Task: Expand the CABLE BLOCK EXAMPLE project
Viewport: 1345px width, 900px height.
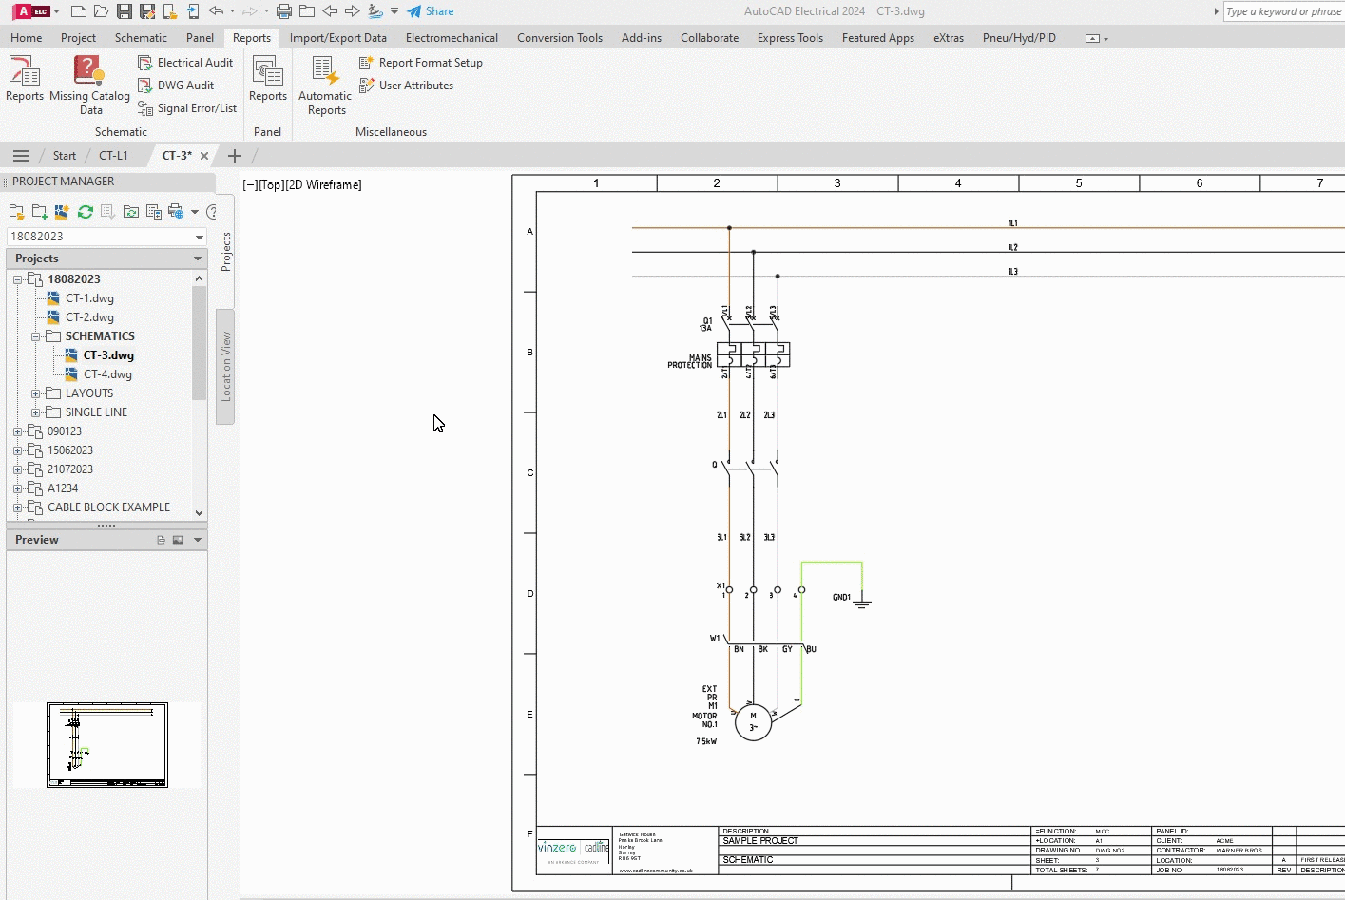Action: tap(17, 507)
